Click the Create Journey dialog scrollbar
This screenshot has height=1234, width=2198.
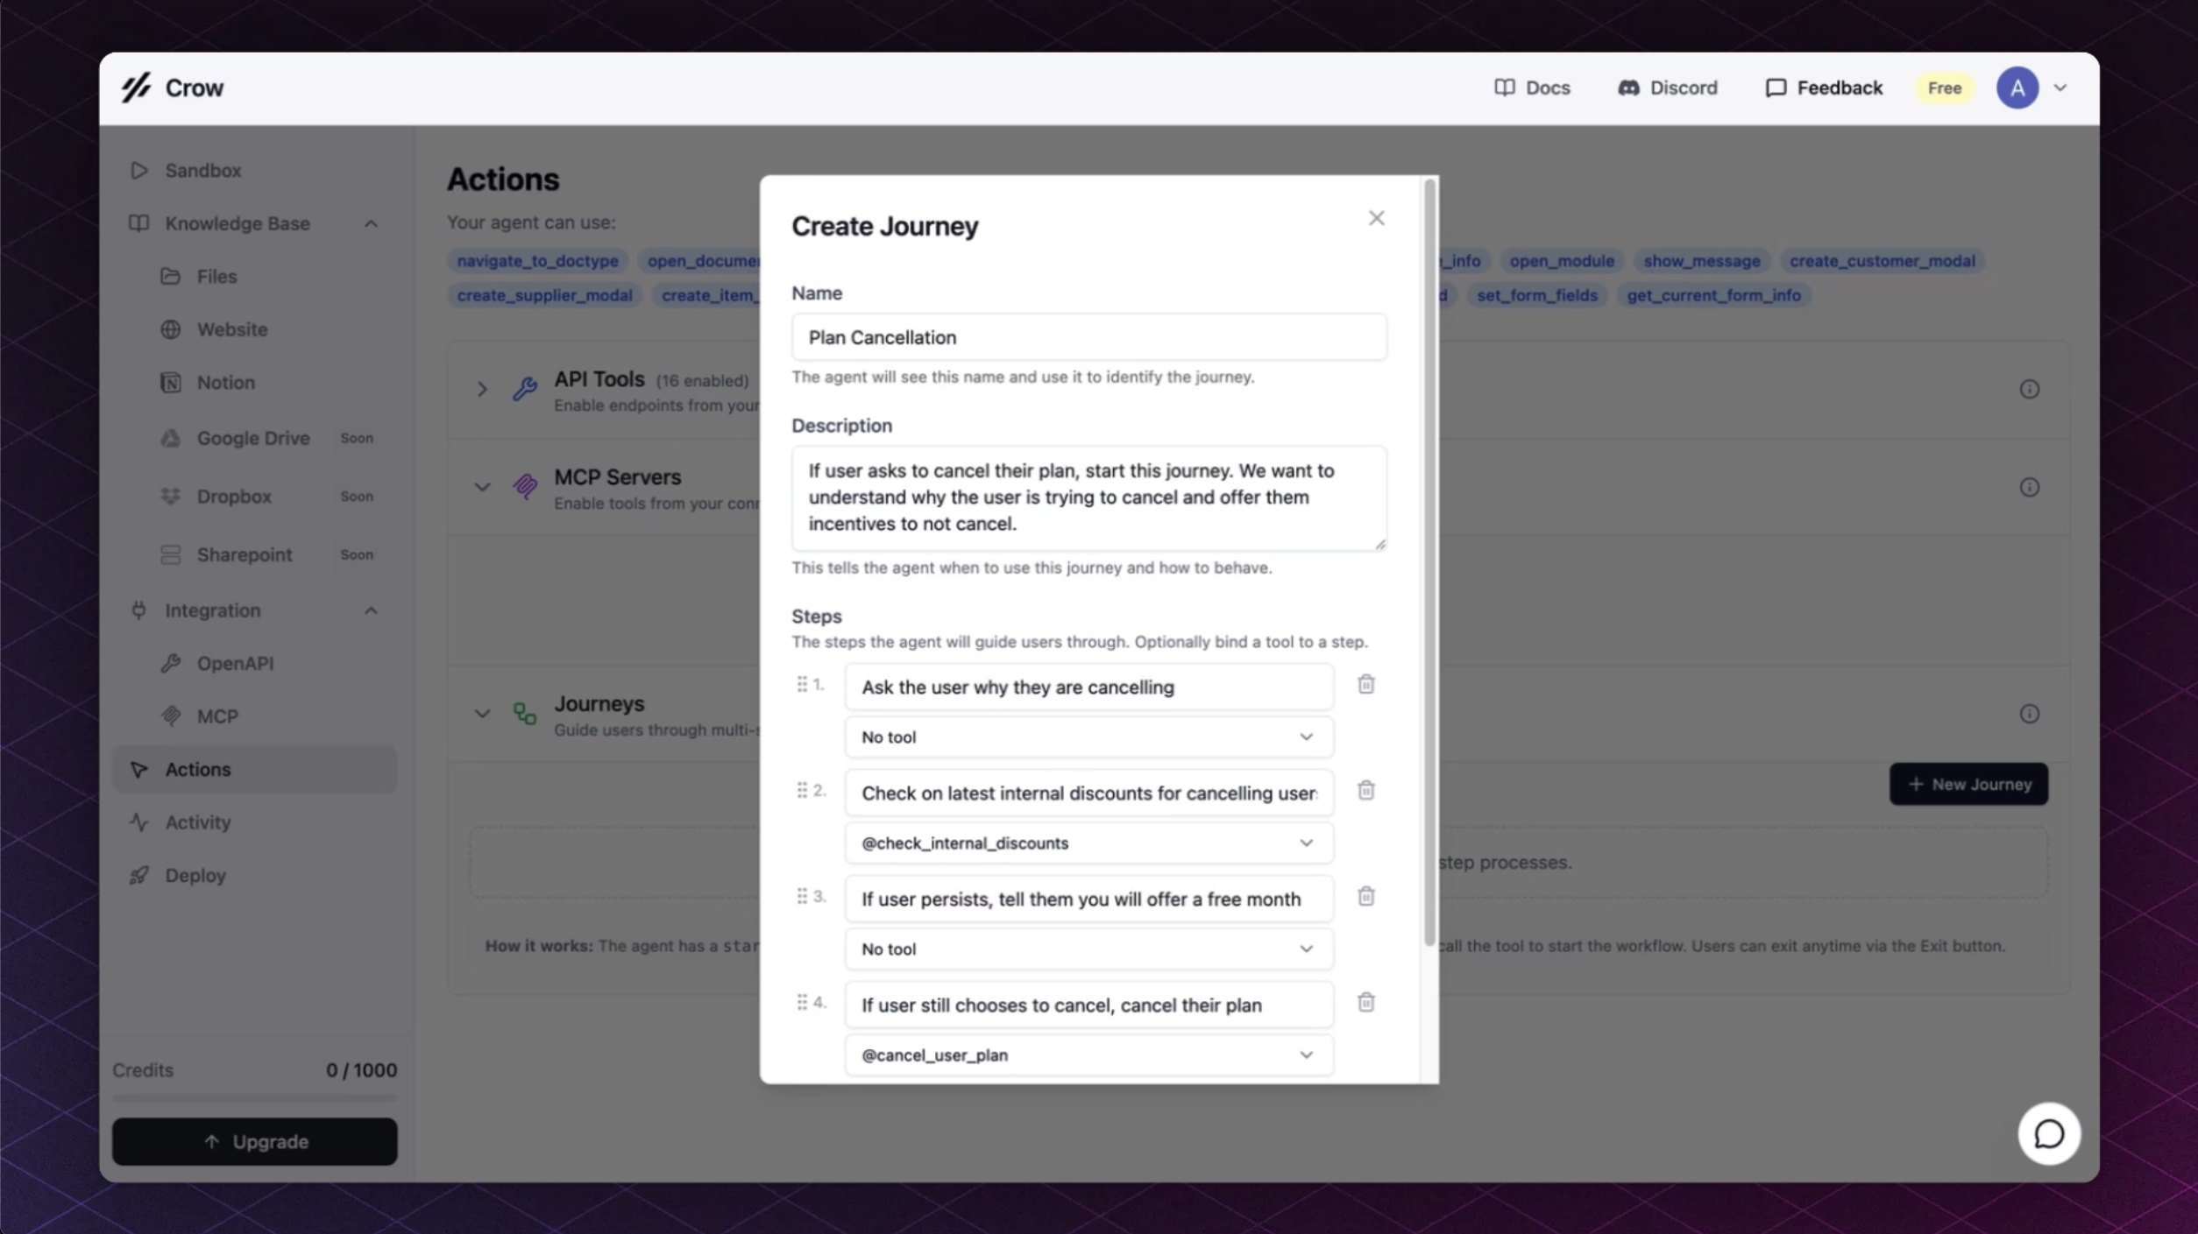[x=1429, y=561]
